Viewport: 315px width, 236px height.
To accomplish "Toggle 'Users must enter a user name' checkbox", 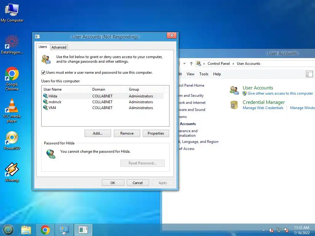I will point(43,73).
